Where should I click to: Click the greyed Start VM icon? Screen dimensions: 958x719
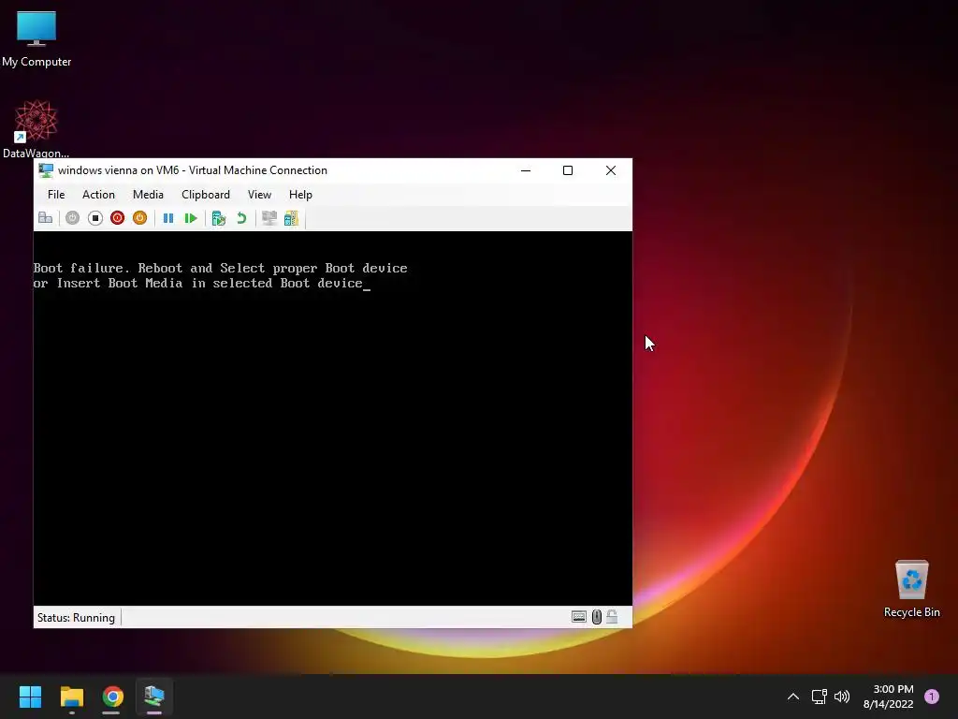click(x=72, y=217)
